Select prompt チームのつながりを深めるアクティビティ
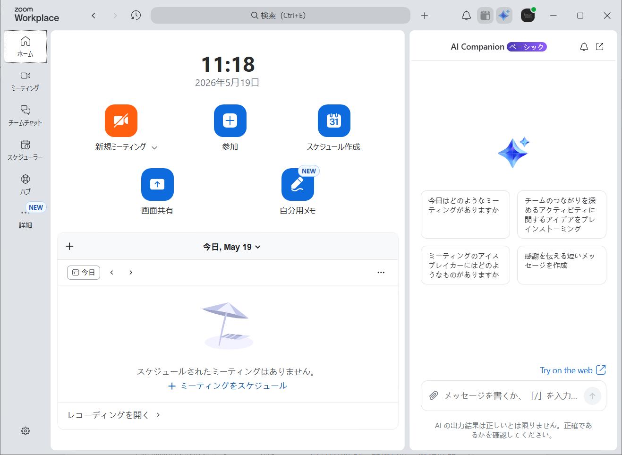Image resolution: width=622 pixels, height=455 pixels. coord(562,215)
